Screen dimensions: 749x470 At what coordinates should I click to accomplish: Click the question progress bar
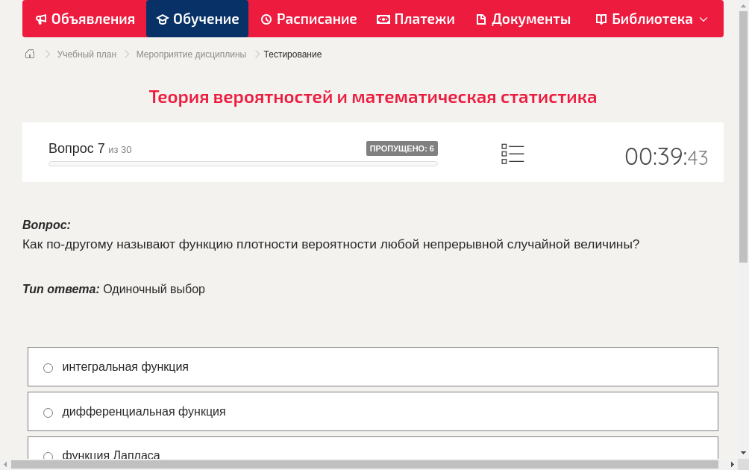(x=242, y=163)
